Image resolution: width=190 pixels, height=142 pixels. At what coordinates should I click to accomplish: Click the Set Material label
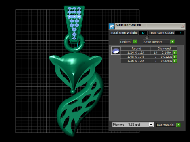165,125
